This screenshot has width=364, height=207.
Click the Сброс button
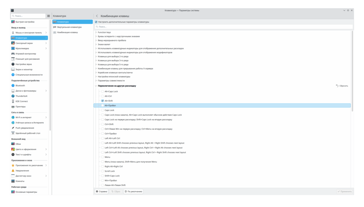click(x=116, y=192)
